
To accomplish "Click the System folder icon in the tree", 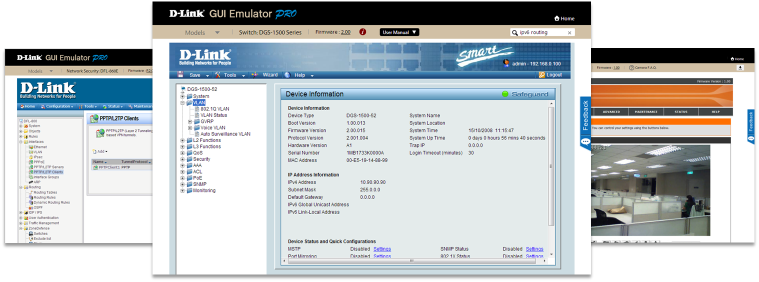I will pyautogui.click(x=189, y=96).
